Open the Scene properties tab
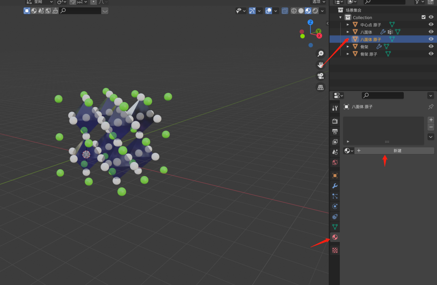 335,152
